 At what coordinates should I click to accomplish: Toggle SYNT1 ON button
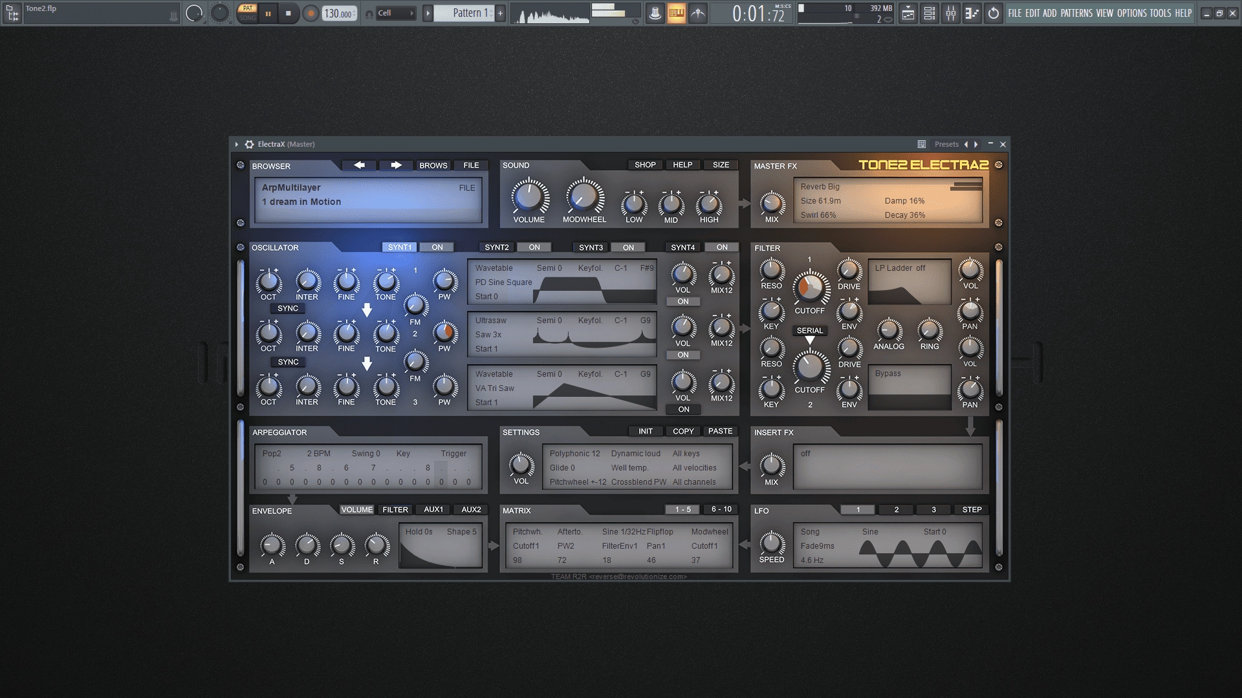click(437, 248)
